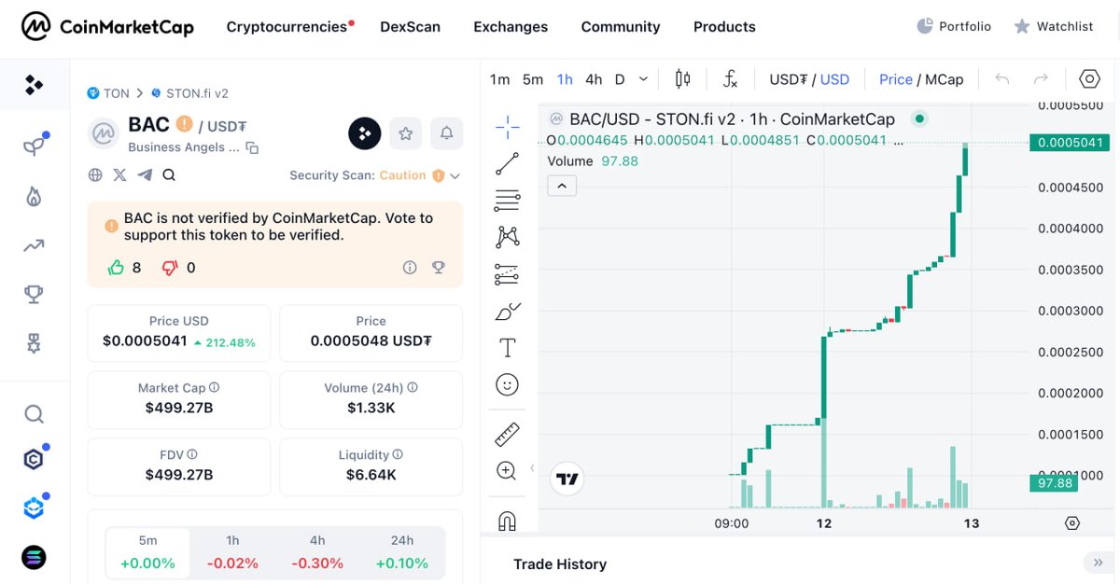Click the Volume (24h) info icon
Viewport: 1120px width, 584px height.
(x=413, y=387)
